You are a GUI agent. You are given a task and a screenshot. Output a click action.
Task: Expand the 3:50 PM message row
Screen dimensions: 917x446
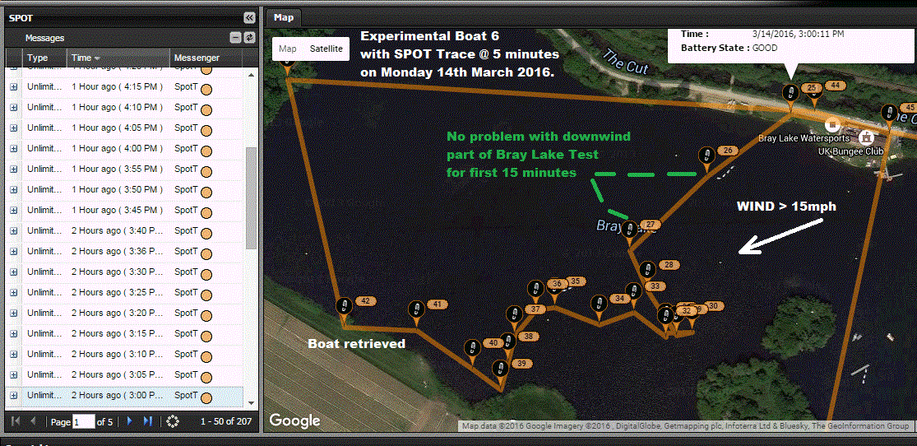pos(13,189)
